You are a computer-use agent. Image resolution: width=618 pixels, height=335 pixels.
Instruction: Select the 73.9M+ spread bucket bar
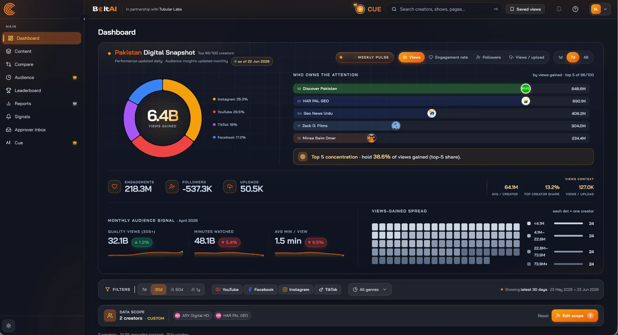(x=568, y=264)
